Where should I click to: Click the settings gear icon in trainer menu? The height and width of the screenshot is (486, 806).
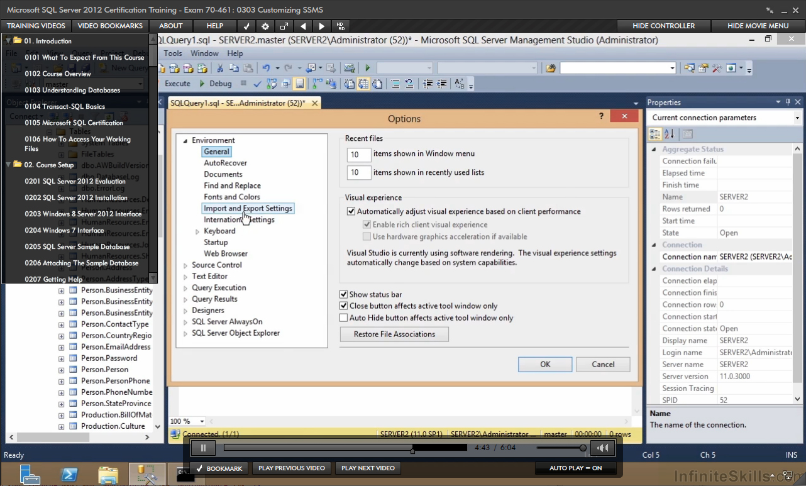pyautogui.click(x=265, y=26)
